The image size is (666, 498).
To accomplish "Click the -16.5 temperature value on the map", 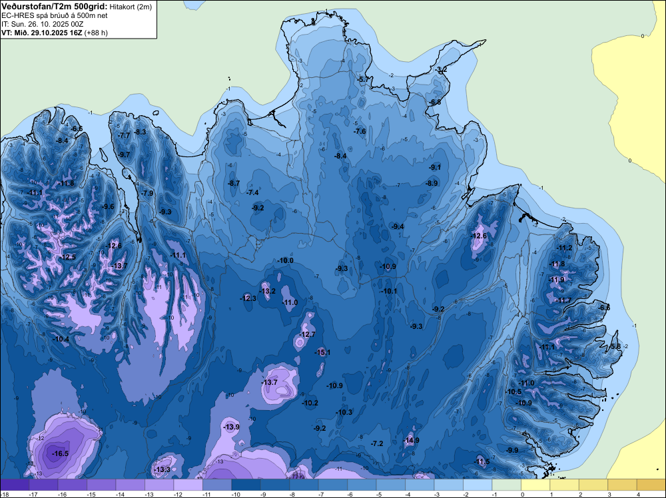I will coord(61,453).
